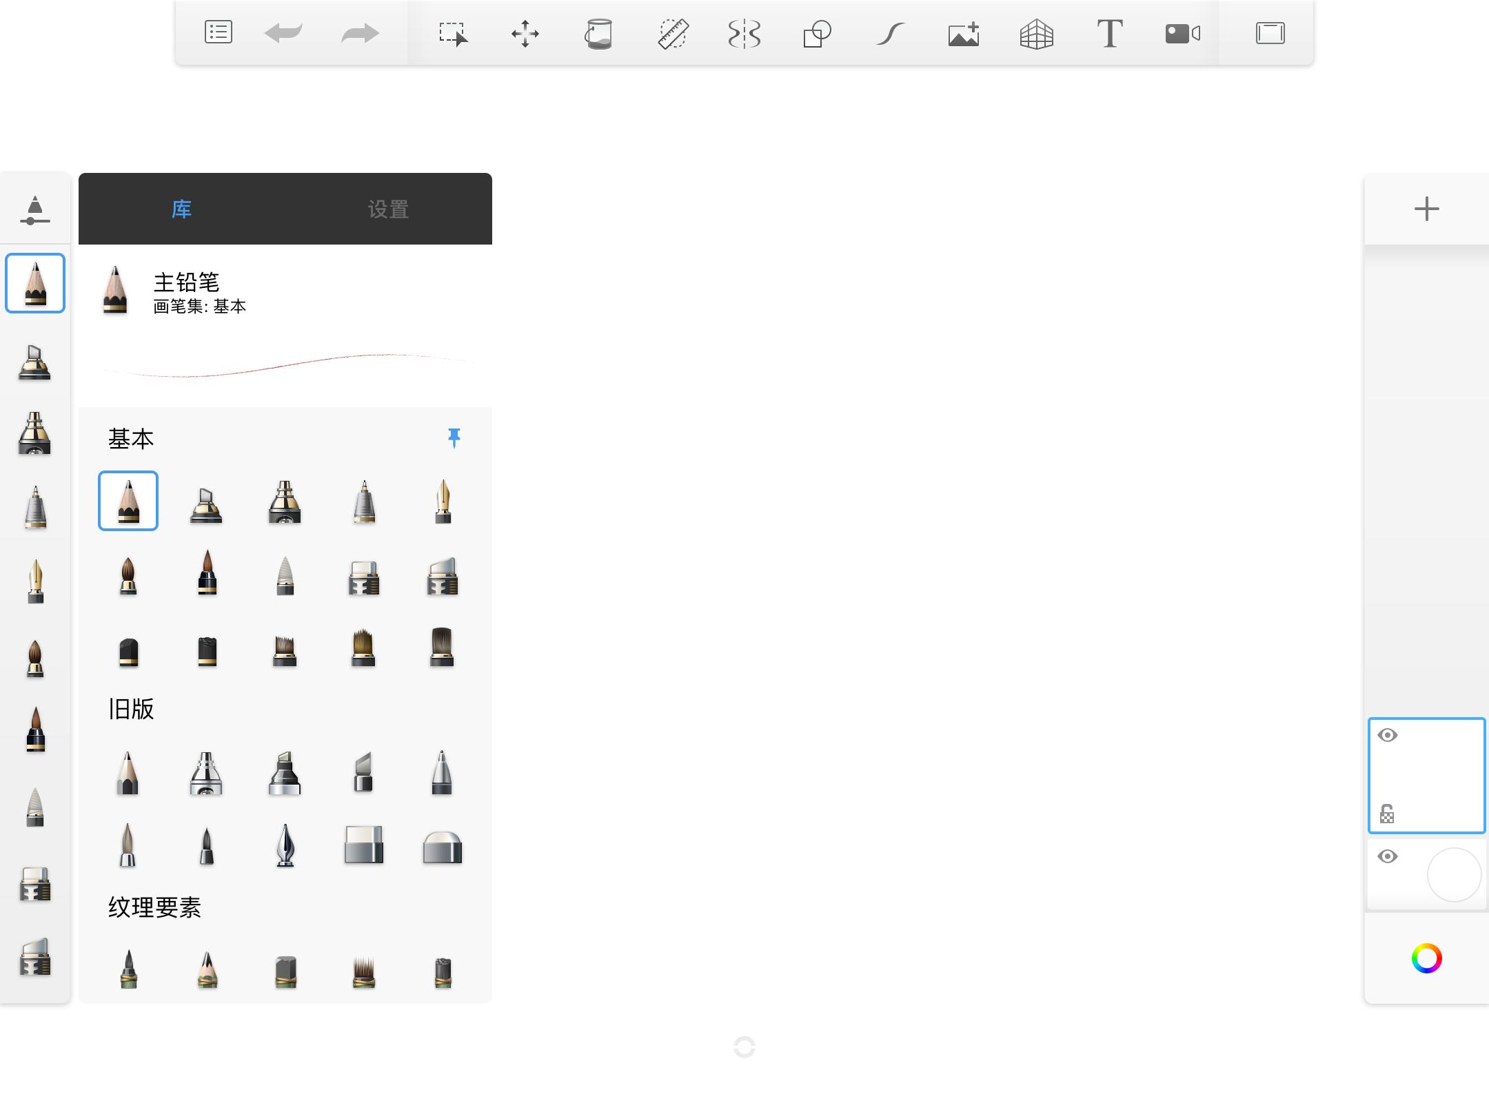Open the Time-lapse video recorder
The image size is (1489, 1116).
(1182, 33)
